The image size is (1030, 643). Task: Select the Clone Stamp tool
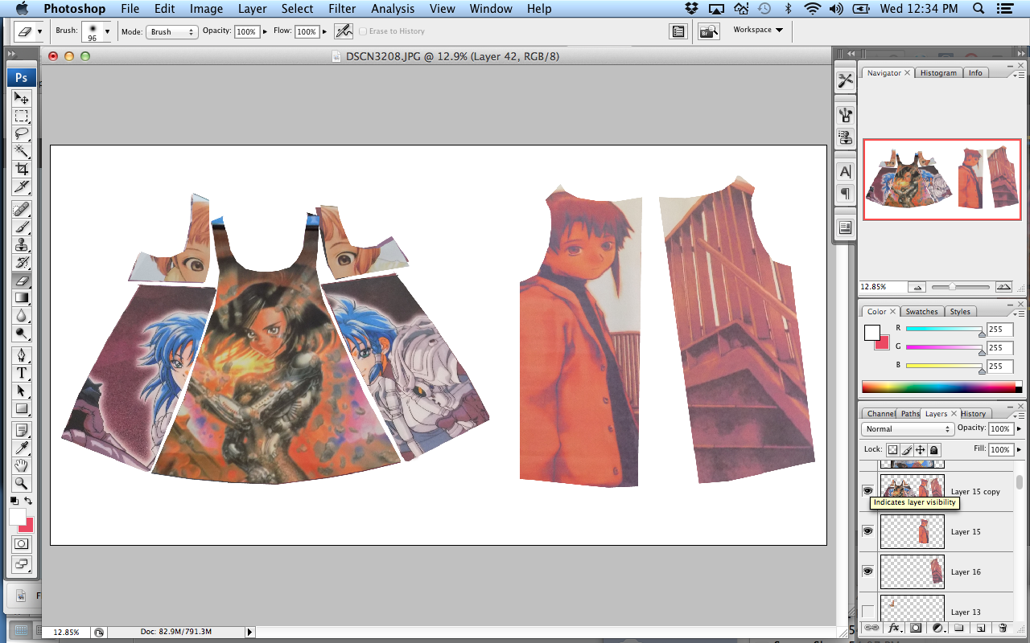[x=22, y=245]
